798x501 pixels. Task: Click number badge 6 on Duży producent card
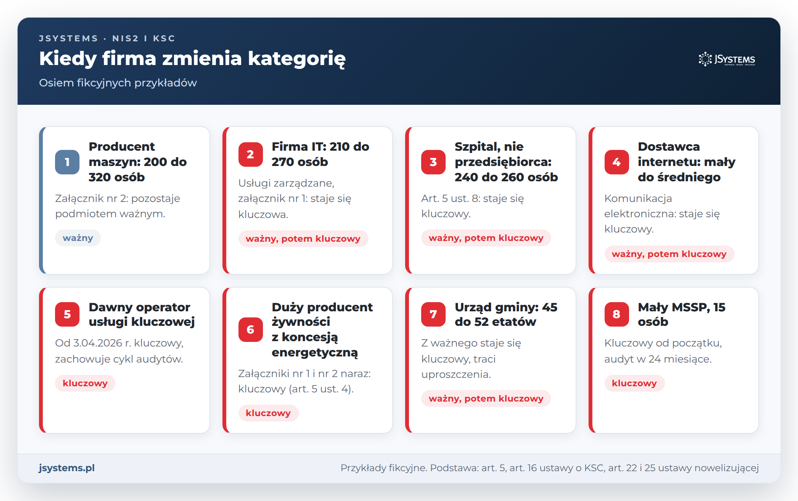click(x=250, y=330)
